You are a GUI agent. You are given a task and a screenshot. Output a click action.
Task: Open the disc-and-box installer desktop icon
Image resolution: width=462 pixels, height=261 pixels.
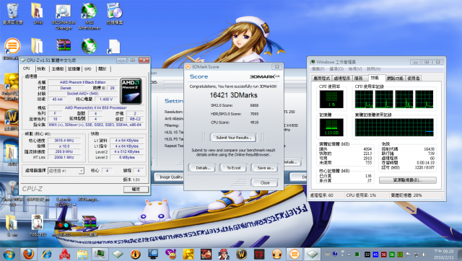point(115,13)
